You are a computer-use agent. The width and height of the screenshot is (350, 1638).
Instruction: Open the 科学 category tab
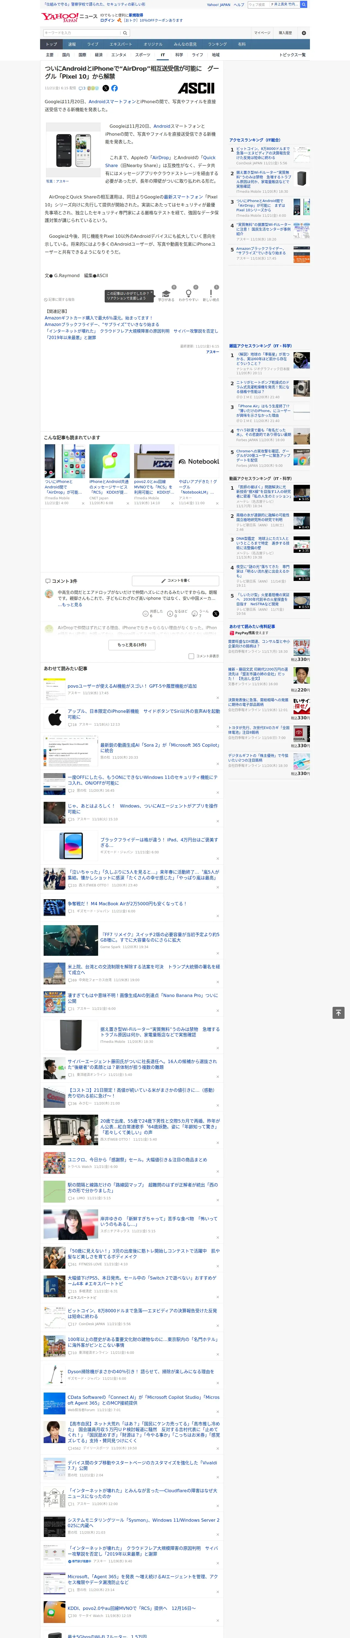click(179, 55)
